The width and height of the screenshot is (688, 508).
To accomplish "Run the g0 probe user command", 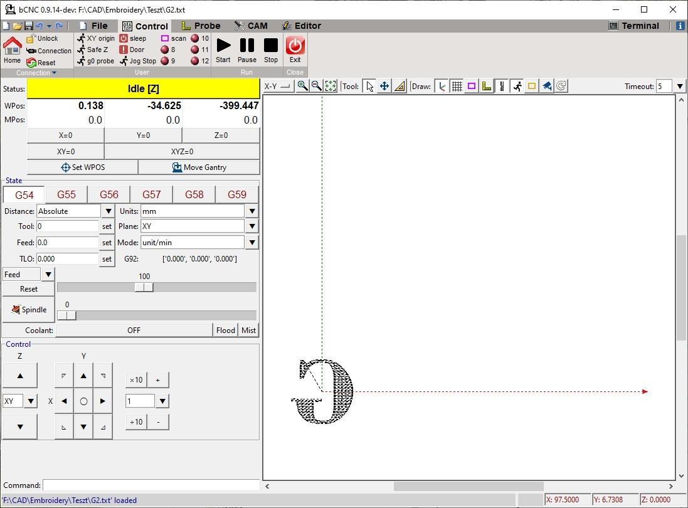I will (96, 61).
